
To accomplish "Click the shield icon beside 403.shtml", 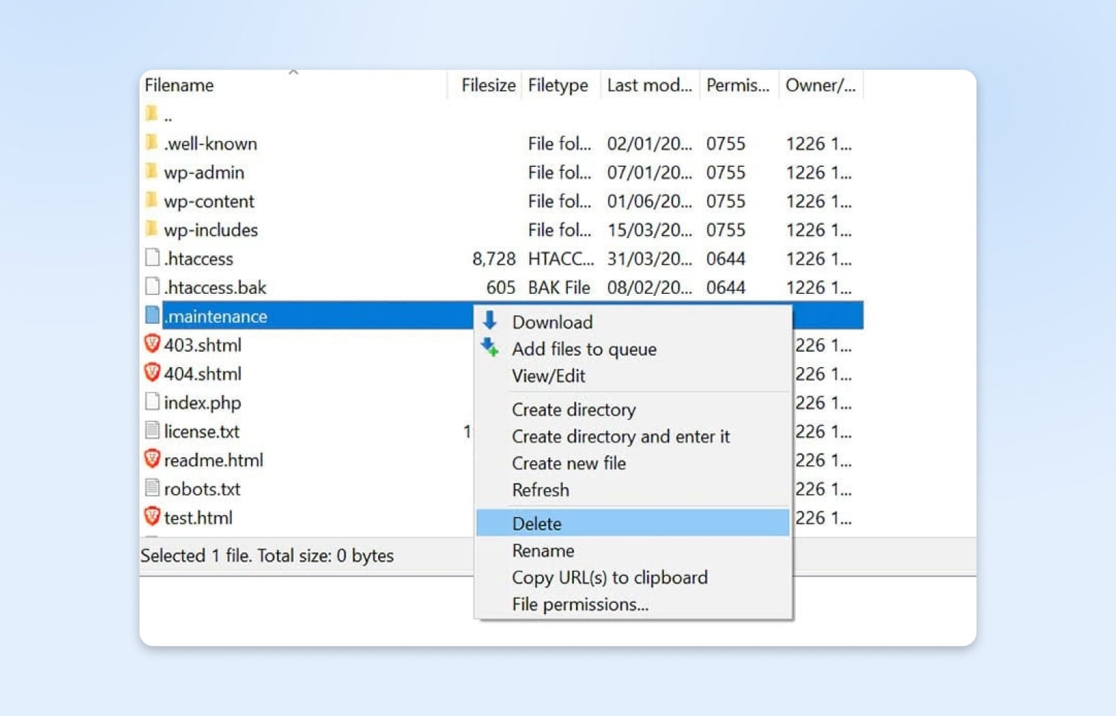I will tap(153, 345).
